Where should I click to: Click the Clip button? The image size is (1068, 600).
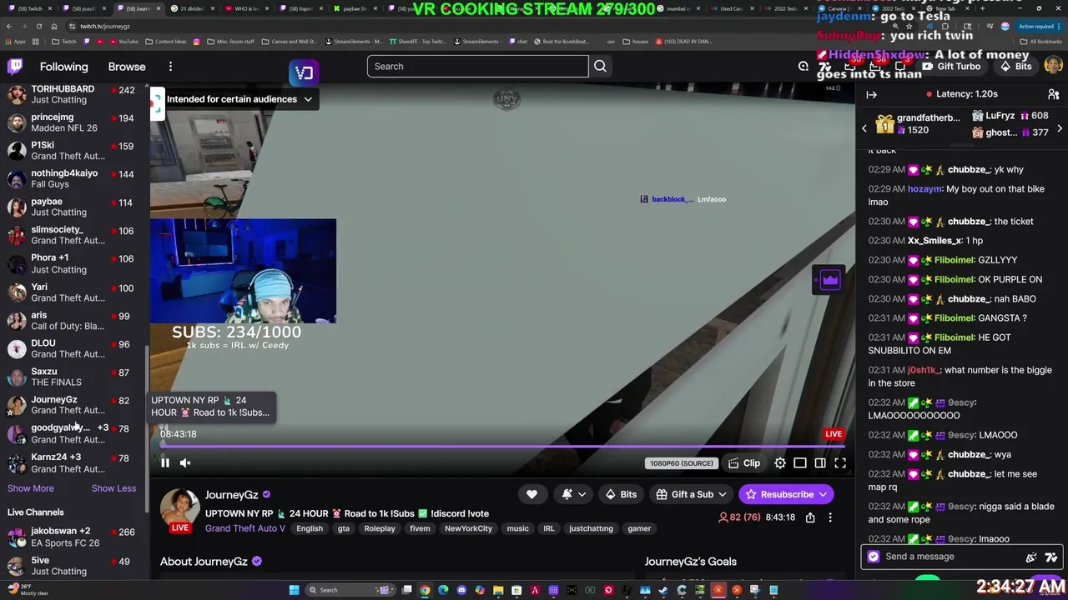[743, 463]
